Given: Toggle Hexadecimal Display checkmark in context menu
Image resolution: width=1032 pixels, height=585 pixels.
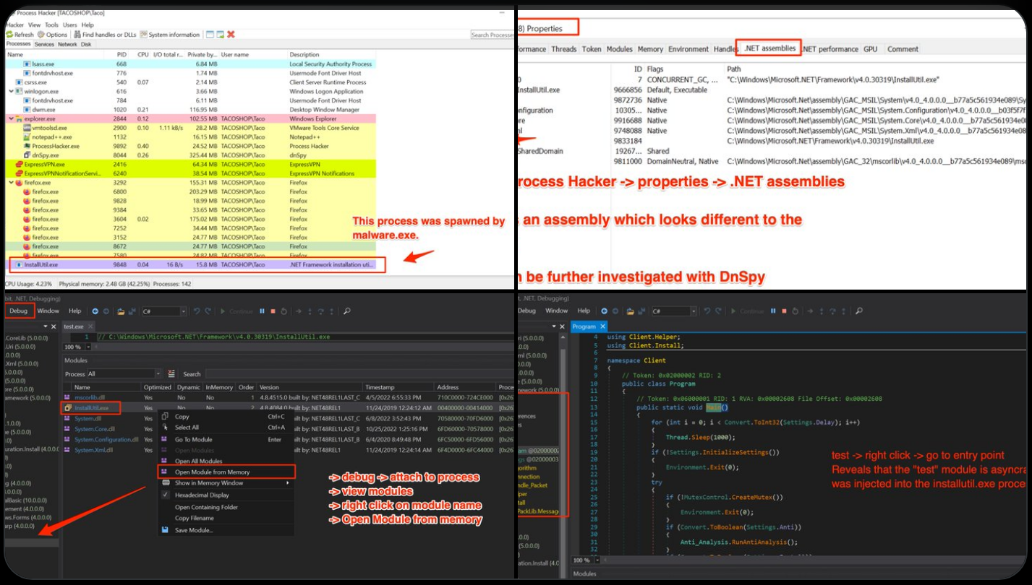Looking at the screenshot, I should (165, 495).
